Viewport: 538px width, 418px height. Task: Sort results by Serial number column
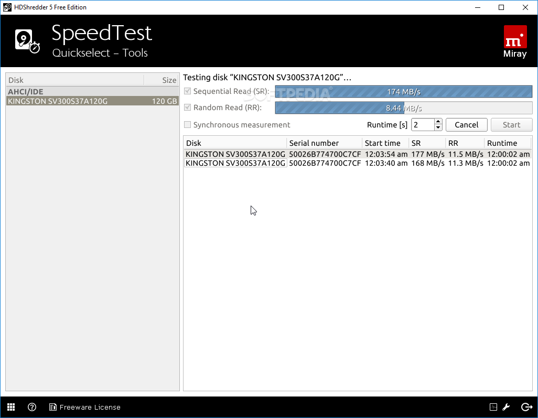point(324,143)
